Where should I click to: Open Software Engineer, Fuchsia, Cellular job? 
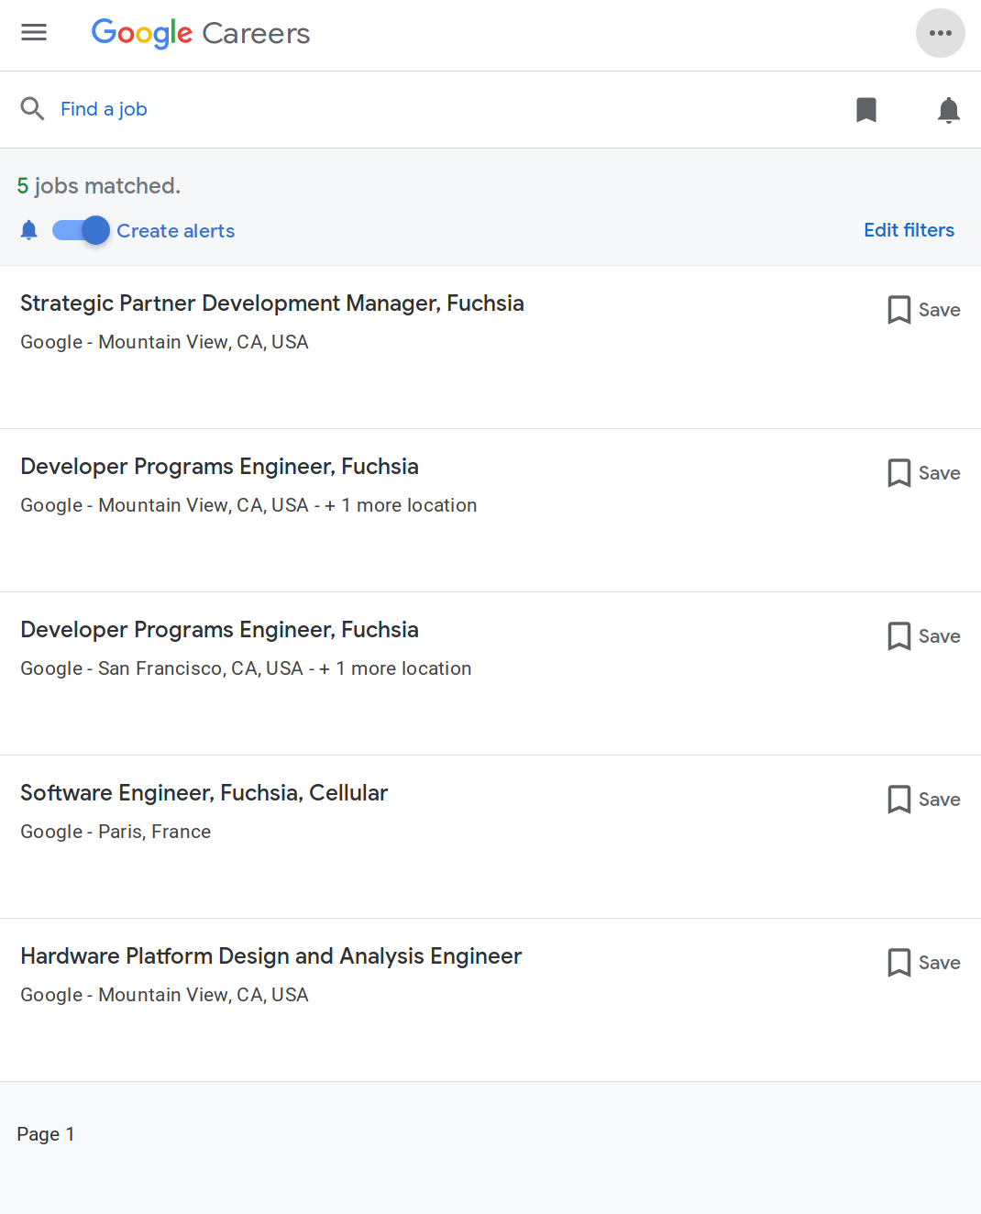(x=204, y=793)
